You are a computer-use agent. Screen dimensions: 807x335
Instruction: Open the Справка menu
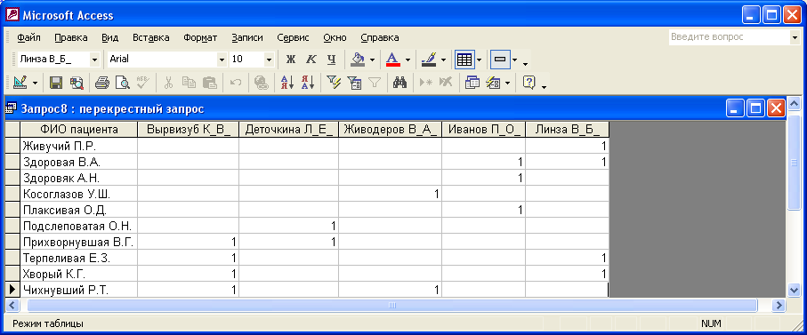380,37
